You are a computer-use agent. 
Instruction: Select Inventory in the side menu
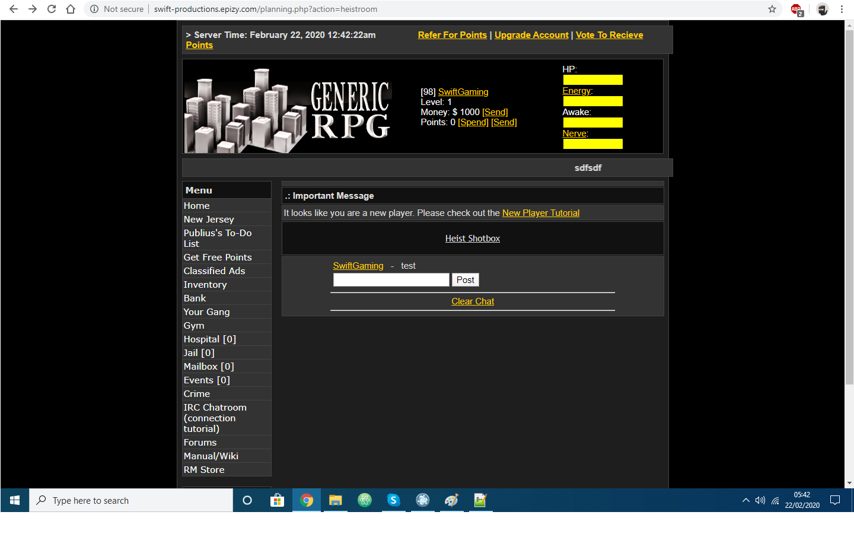point(205,285)
